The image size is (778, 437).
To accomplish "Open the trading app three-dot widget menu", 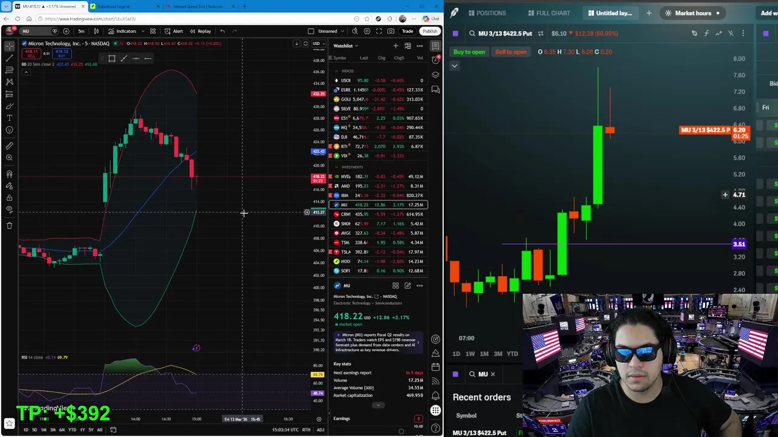I will tap(743, 33).
